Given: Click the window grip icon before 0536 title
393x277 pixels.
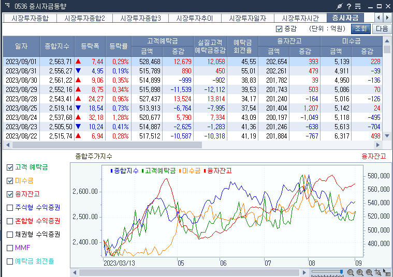Looking at the screenshot, I should click(7, 5).
